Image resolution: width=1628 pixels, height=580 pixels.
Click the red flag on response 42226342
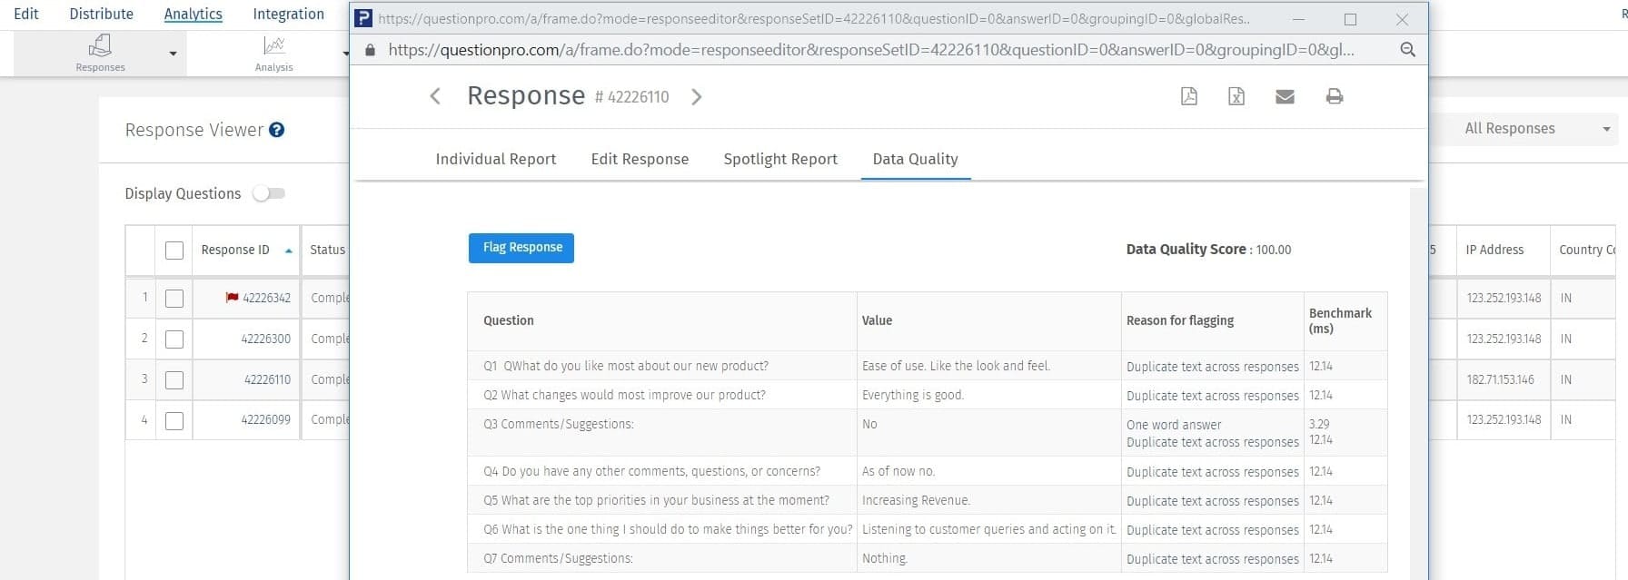(232, 298)
